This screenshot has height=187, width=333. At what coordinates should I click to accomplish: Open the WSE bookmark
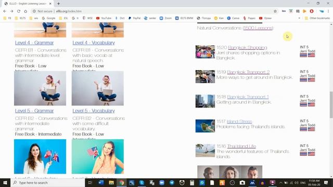click(x=87, y=18)
